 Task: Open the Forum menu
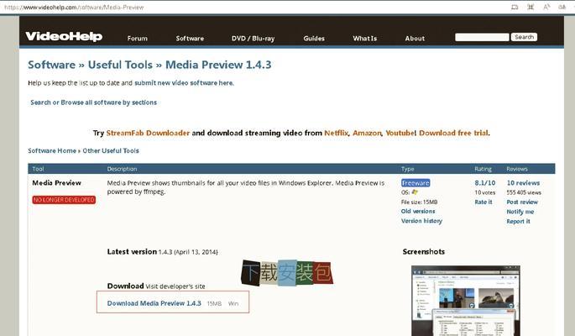[x=137, y=38]
